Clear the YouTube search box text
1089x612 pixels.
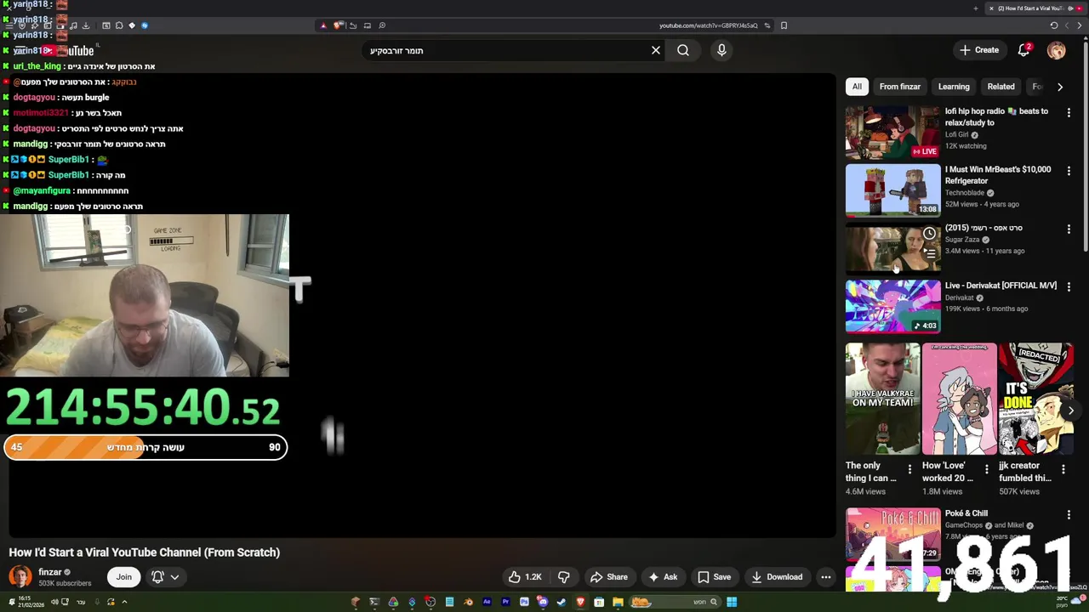click(656, 50)
